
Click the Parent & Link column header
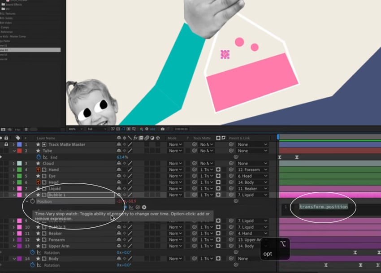tap(239, 138)
